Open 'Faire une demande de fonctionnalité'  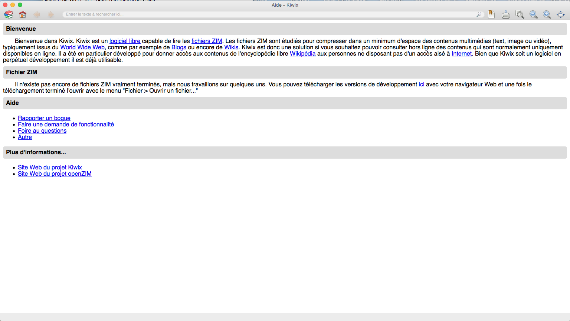click(x=66, y=125)
